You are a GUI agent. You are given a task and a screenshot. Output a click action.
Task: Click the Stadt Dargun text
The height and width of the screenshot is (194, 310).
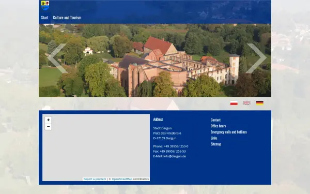point(162,128)
